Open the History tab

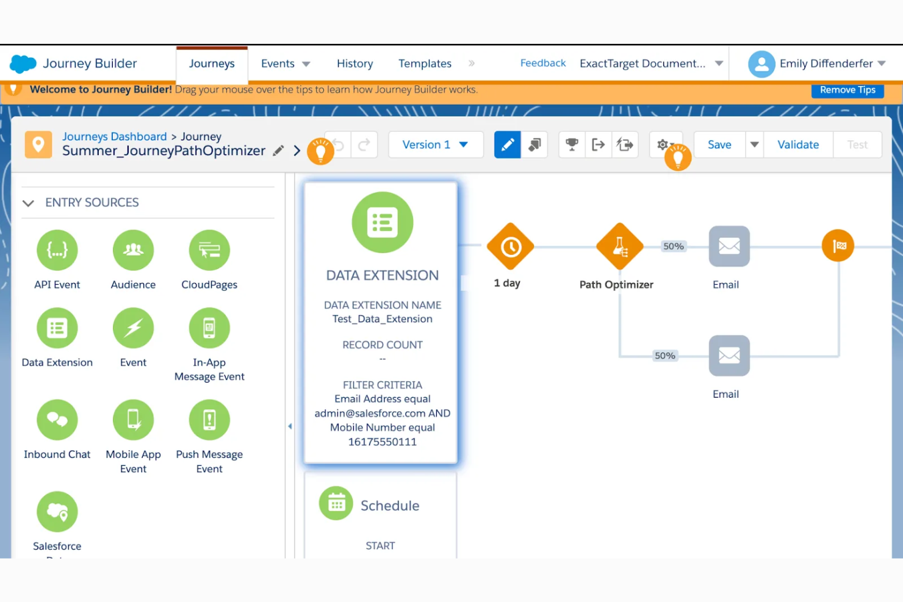(355, 63)
